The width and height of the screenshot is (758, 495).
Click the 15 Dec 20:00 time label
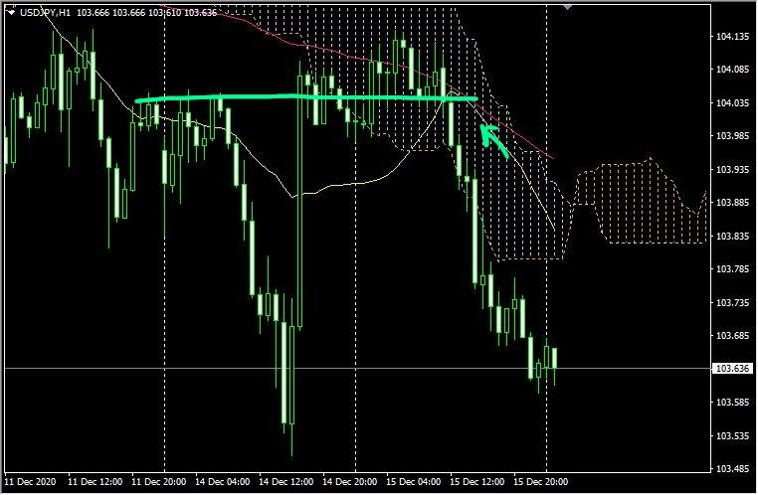pos(541,481)
